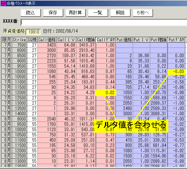Click Call IV cell 23.18
187x169 pixels.
(67, 156)
